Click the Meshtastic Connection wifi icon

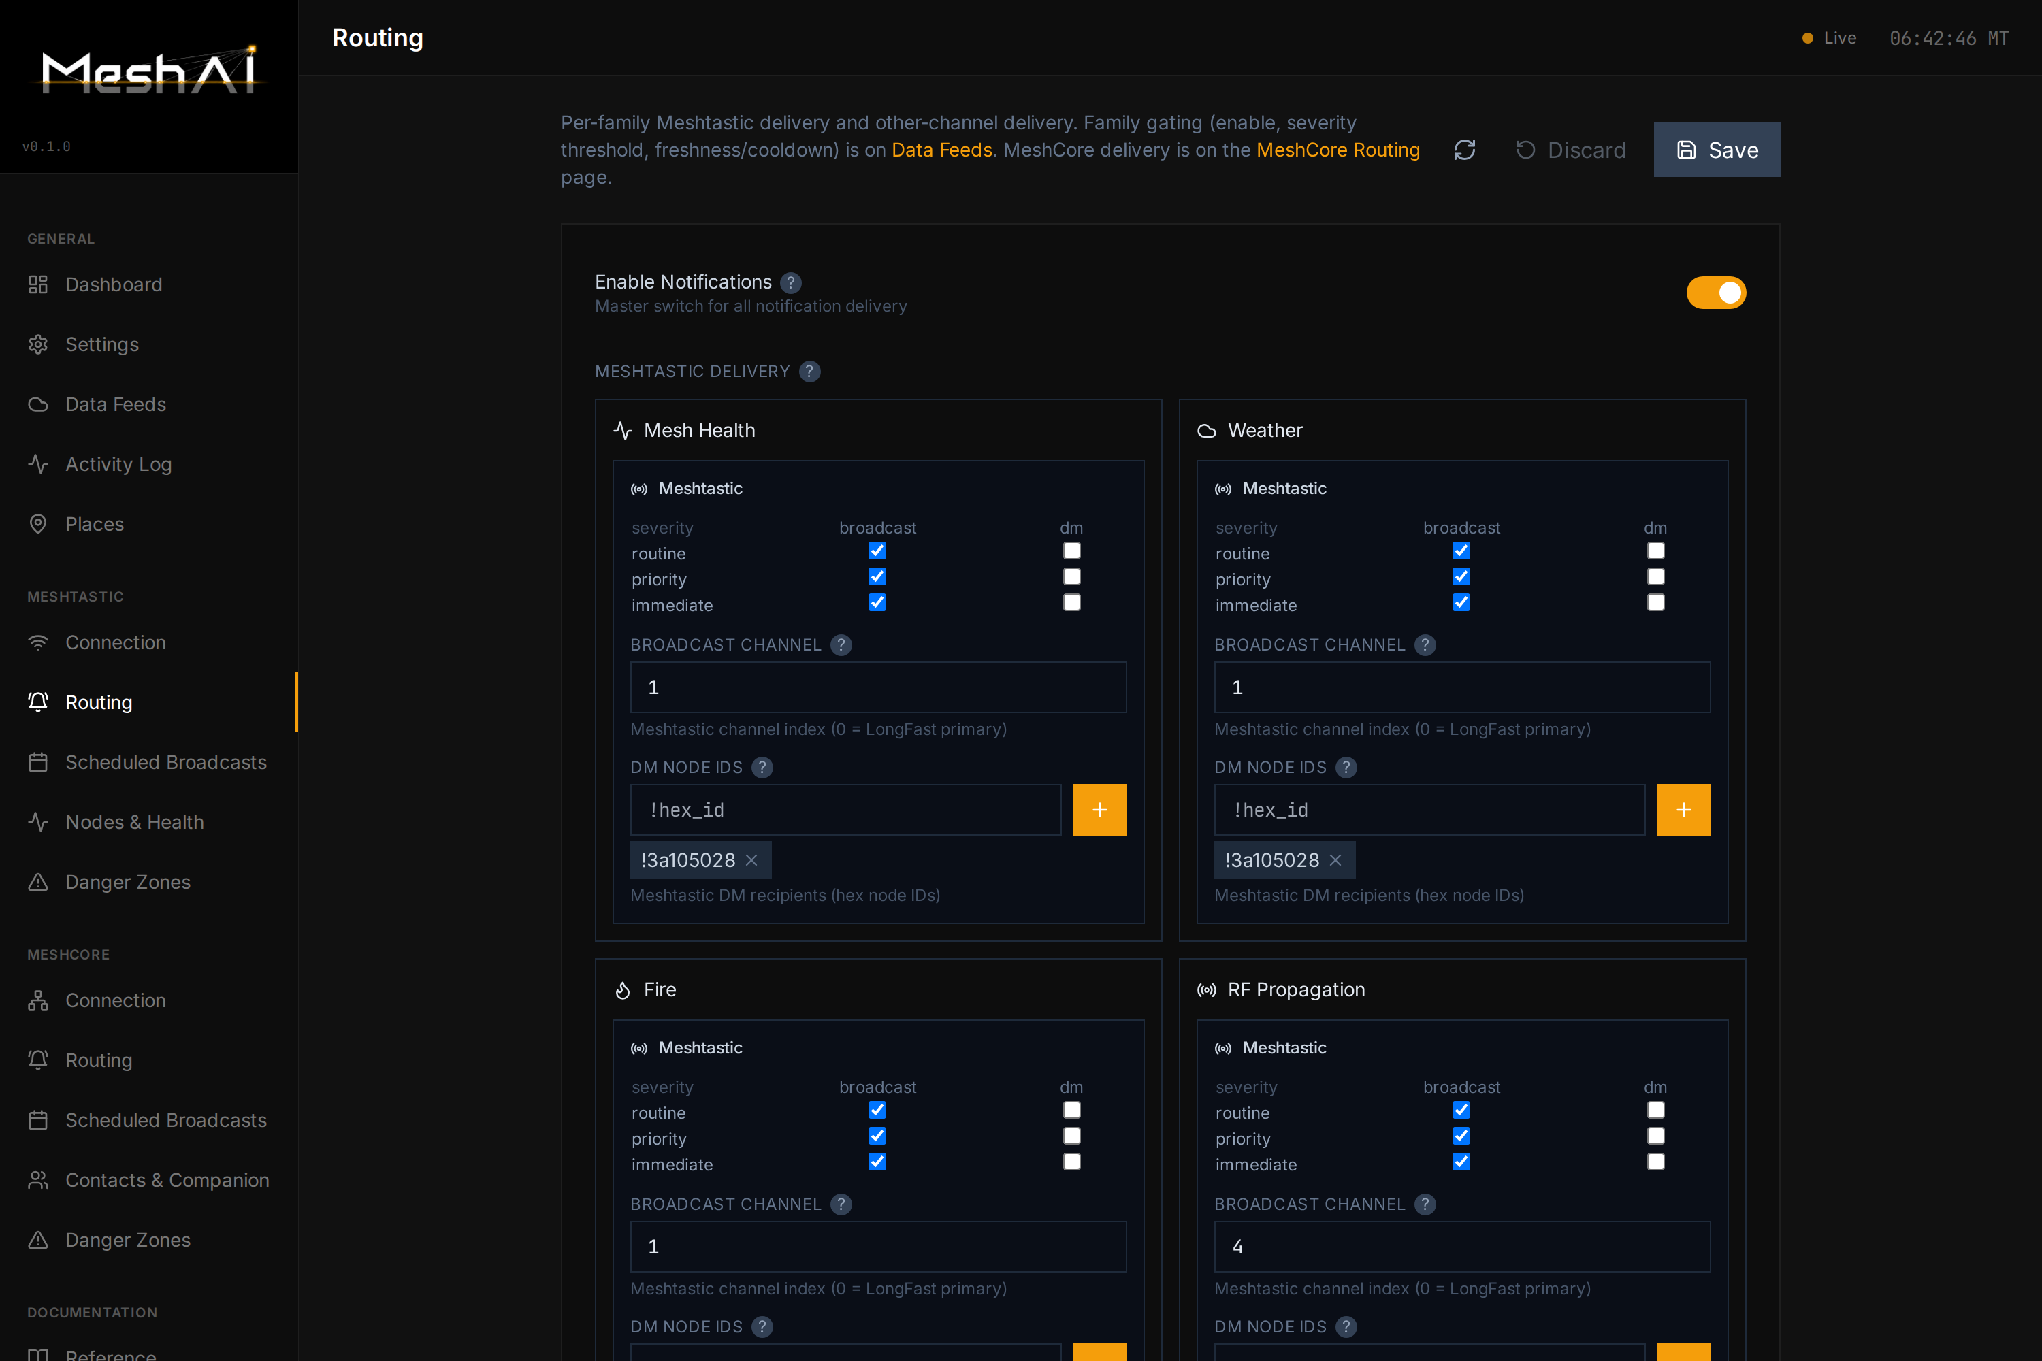click(x=38, y=642)
